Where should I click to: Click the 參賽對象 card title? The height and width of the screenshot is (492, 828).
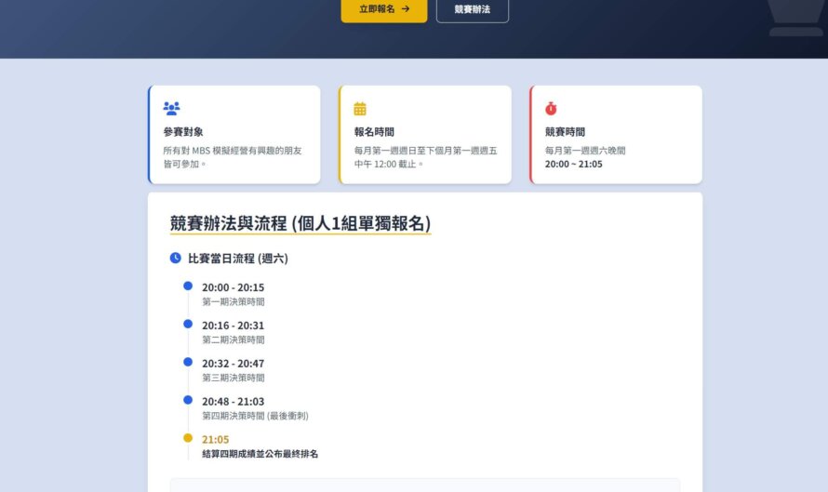click(182, 132)
